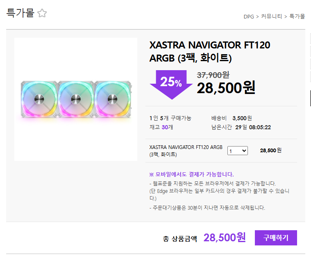Go to DPG in the breadcrumb
The image size is (311, 261).
coord(249,17)
